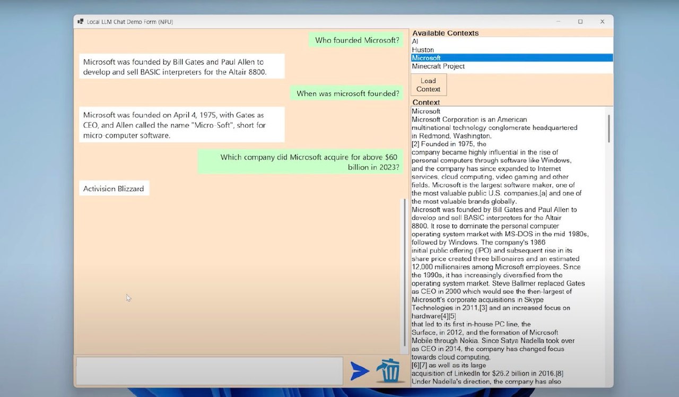The height and width of the screenshot is (397, 679).
Task: Send the message with the blue arrow icon
Action: tap(360, 371)
